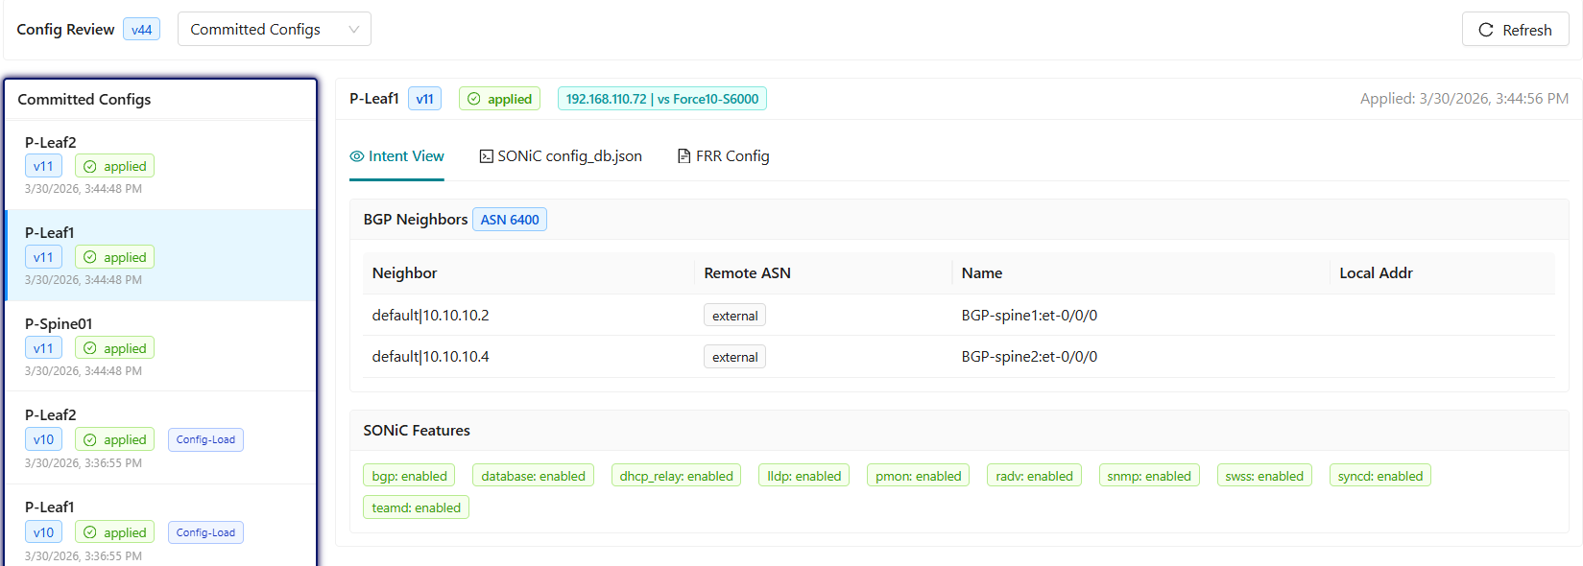This screenshot has width=1583, height=566.
Task: Switch to the Intent View tab
Action: click(396, 156)
